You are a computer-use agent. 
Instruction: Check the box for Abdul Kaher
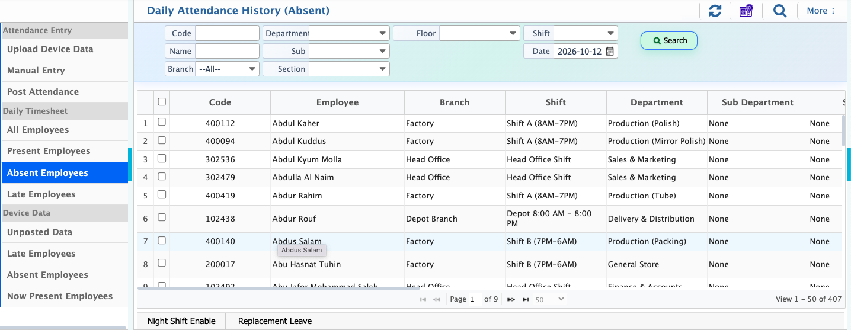(x=162, y=123)
